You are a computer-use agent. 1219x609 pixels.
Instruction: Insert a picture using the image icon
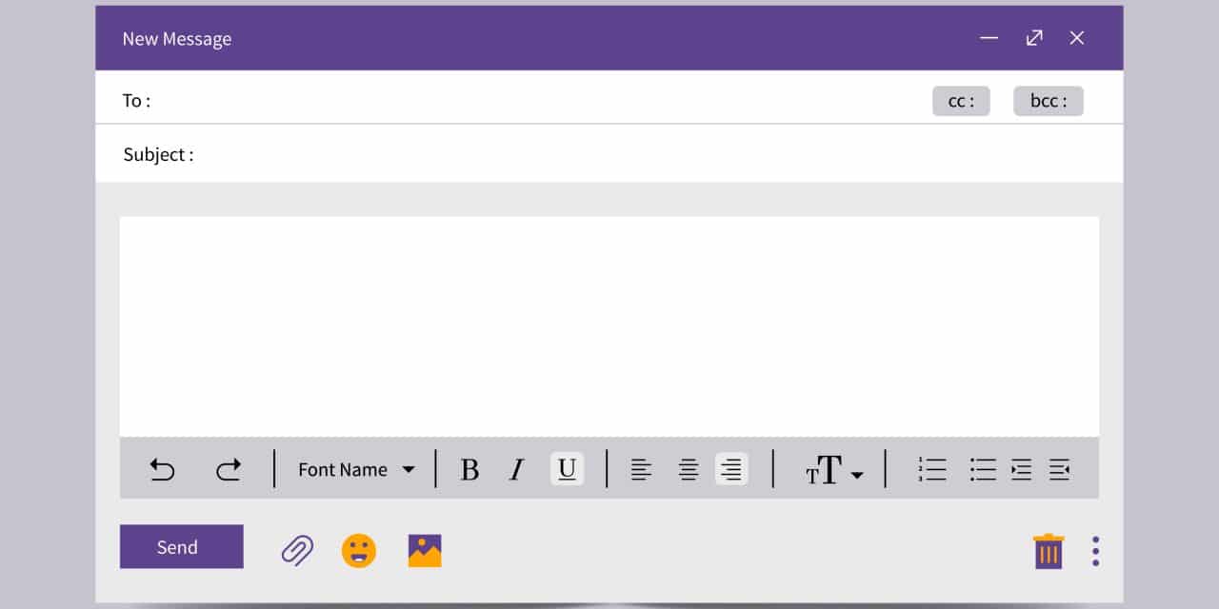tap(425, 550)
